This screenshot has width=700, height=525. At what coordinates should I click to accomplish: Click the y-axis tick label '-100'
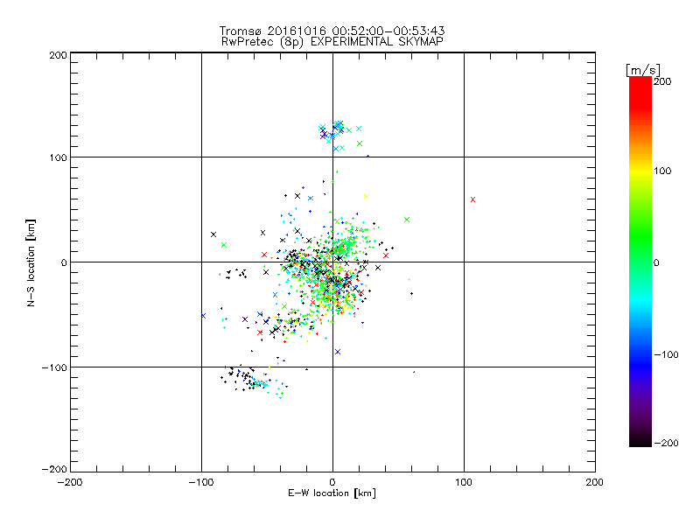pyautogui.click(x=54, y=367)
